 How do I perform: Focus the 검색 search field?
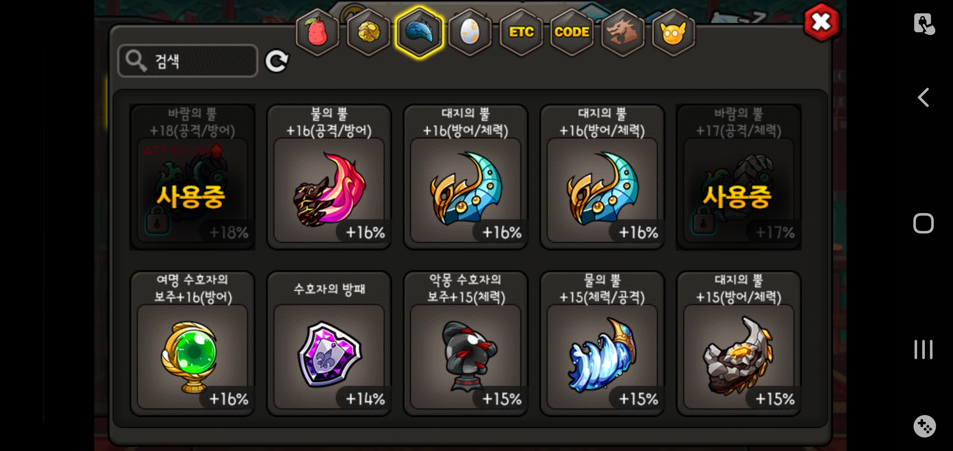(187, 61)
